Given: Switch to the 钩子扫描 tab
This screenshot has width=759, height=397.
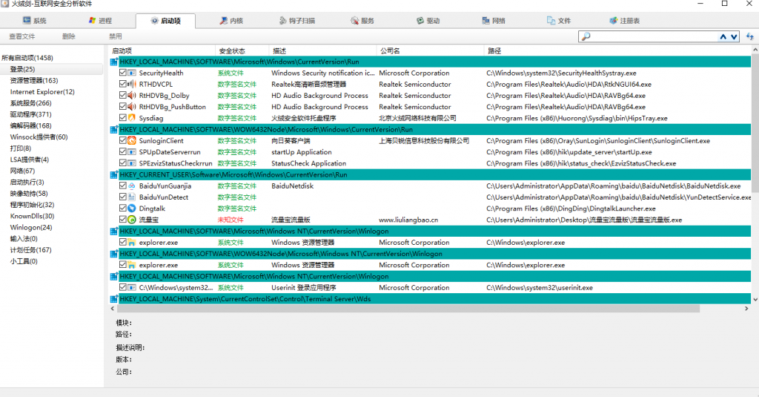Looking at the screenshot, I should pyautogui.click(x=296, y=20).
